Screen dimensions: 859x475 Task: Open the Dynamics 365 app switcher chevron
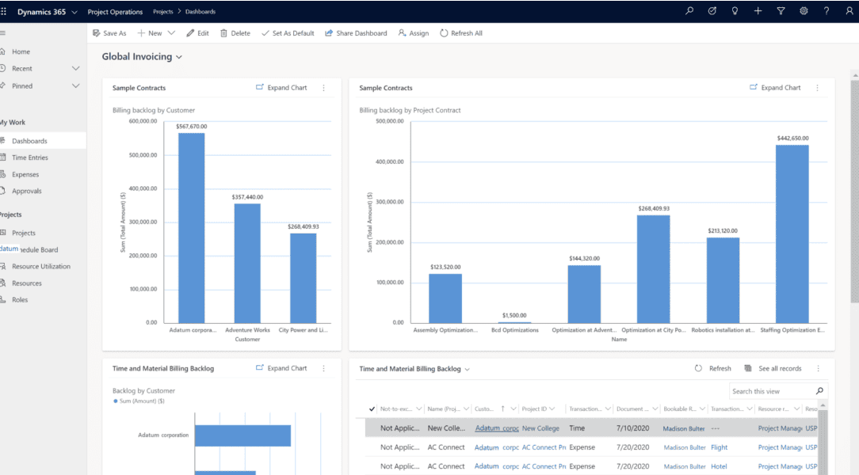click(74, 12)
